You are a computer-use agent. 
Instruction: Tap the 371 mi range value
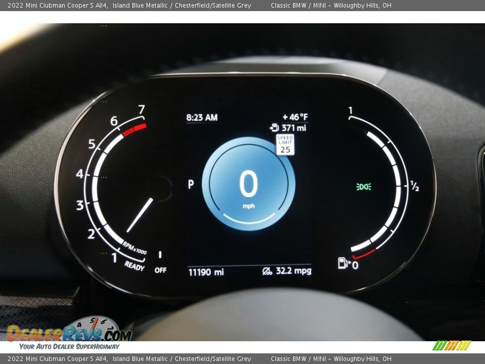coord(294,128)
